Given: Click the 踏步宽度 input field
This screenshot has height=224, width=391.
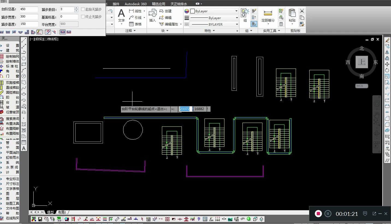Looking at the screenshot, I should click(x=29, y=17).
